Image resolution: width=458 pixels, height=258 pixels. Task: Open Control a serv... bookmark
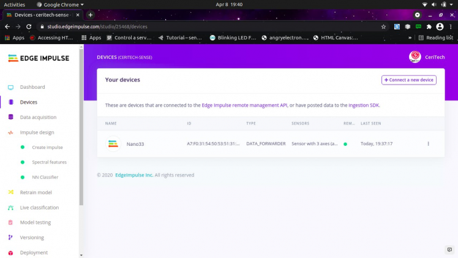click(x=129, y=38)
